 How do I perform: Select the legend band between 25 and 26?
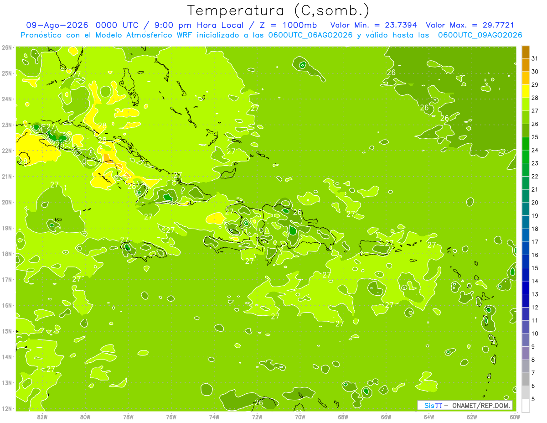pyautogui.click(x=526, y=131)
